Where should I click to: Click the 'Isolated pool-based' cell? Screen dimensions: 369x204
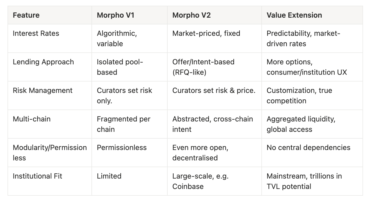coord(120,67)
